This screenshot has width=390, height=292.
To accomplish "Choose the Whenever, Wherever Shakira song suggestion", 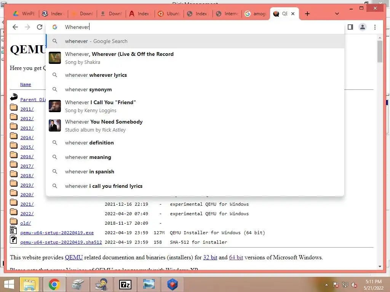I will [x=195, y=58].
